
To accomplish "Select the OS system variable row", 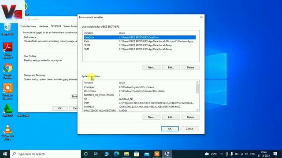I will [140, 99].
